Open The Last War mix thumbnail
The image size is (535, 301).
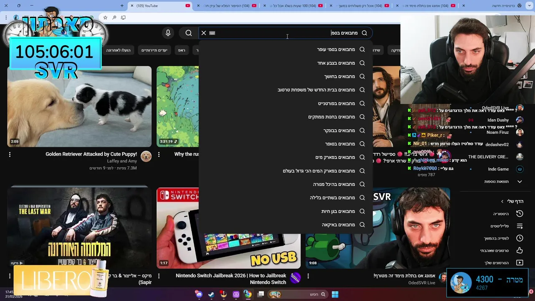79,228
